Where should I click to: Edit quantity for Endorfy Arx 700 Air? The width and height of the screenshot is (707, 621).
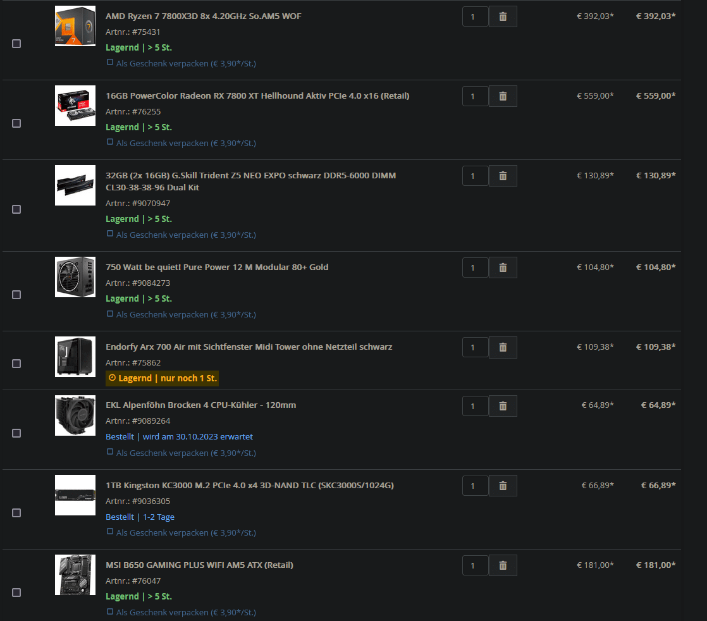coord(476,347)
